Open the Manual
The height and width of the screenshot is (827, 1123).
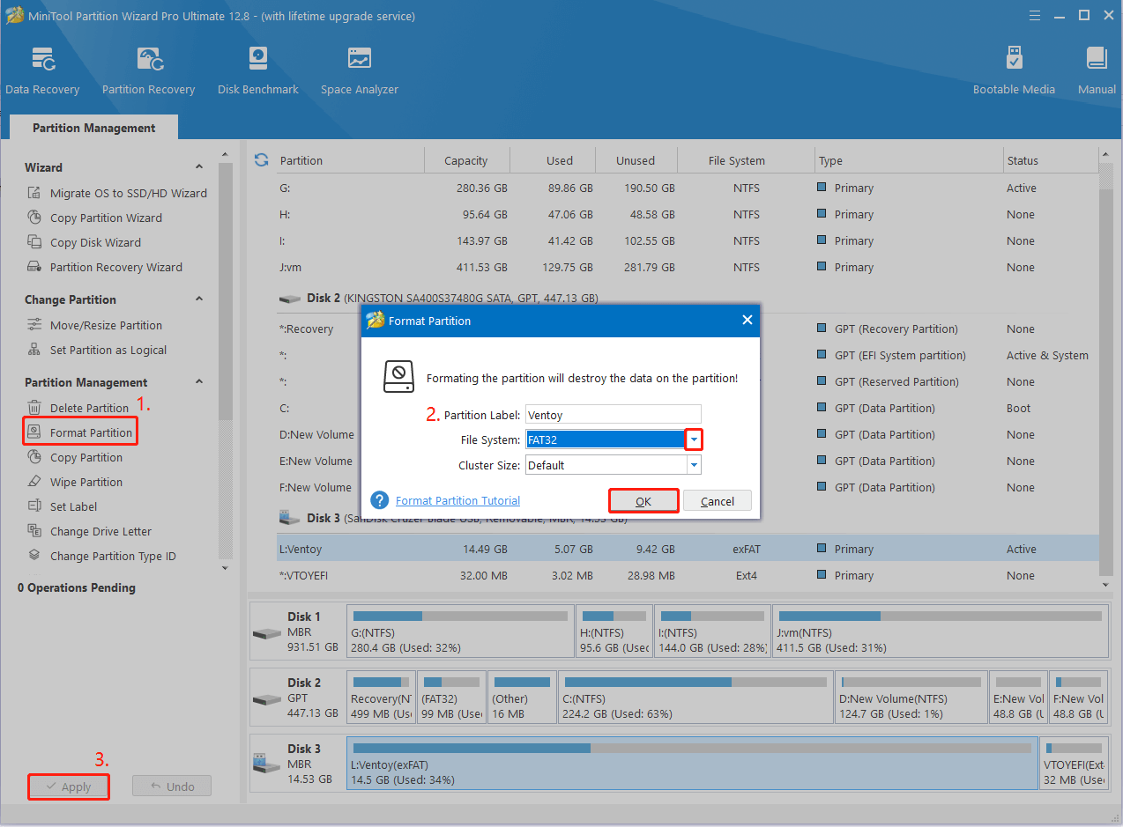point(1097,70)
